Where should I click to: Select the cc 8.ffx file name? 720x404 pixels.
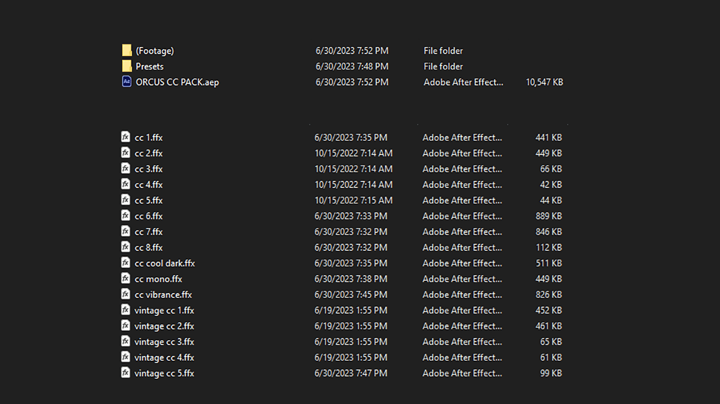pyautogui.click(x=149, y=248)
